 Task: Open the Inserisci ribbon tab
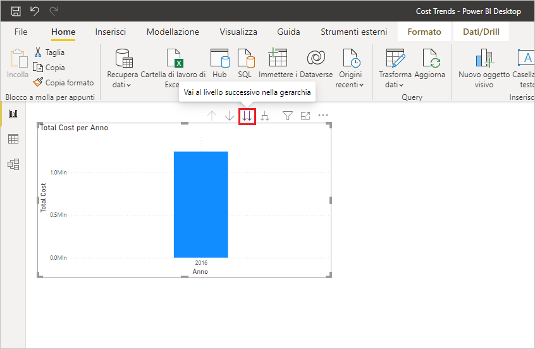coord(110,32)
